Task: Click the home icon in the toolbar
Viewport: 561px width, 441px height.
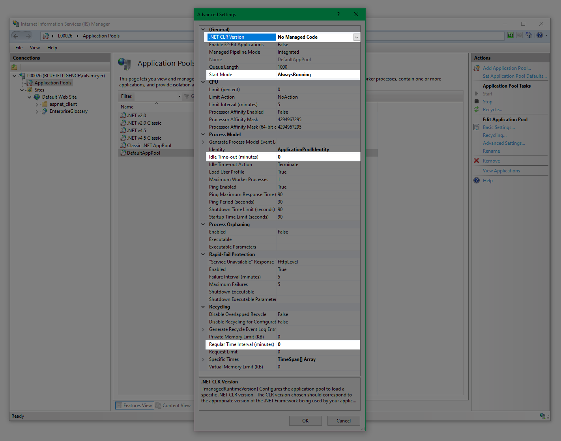Action: 529,36
